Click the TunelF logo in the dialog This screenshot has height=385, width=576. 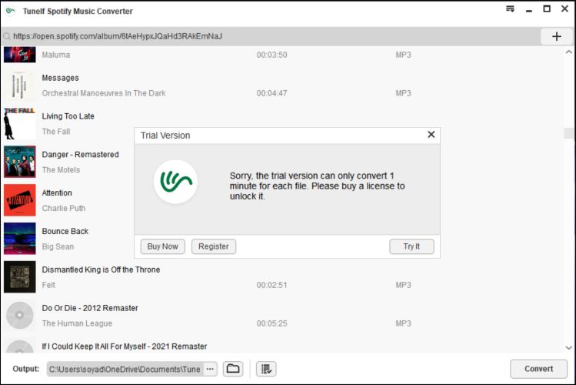(175, 181)
